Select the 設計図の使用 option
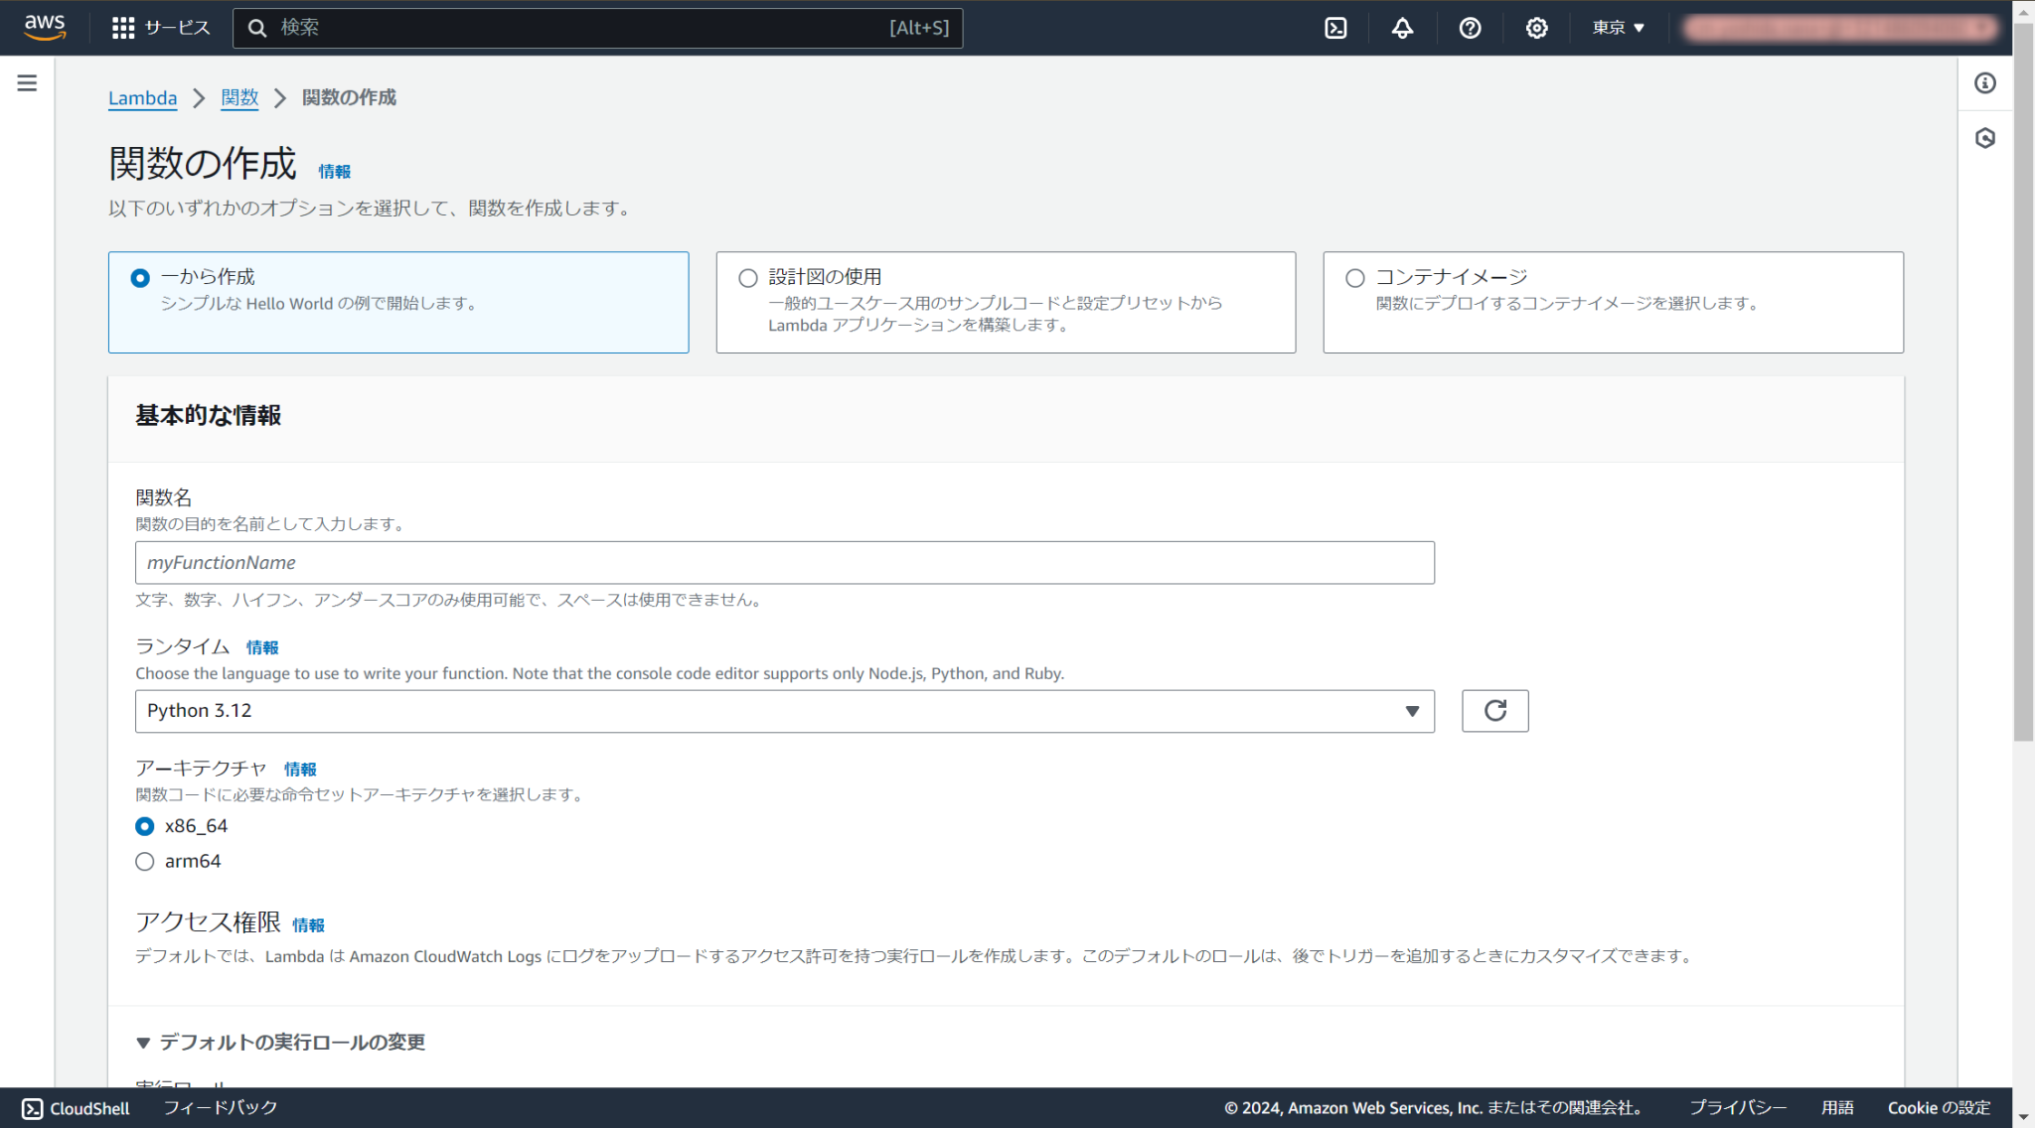 click(746, 278)
